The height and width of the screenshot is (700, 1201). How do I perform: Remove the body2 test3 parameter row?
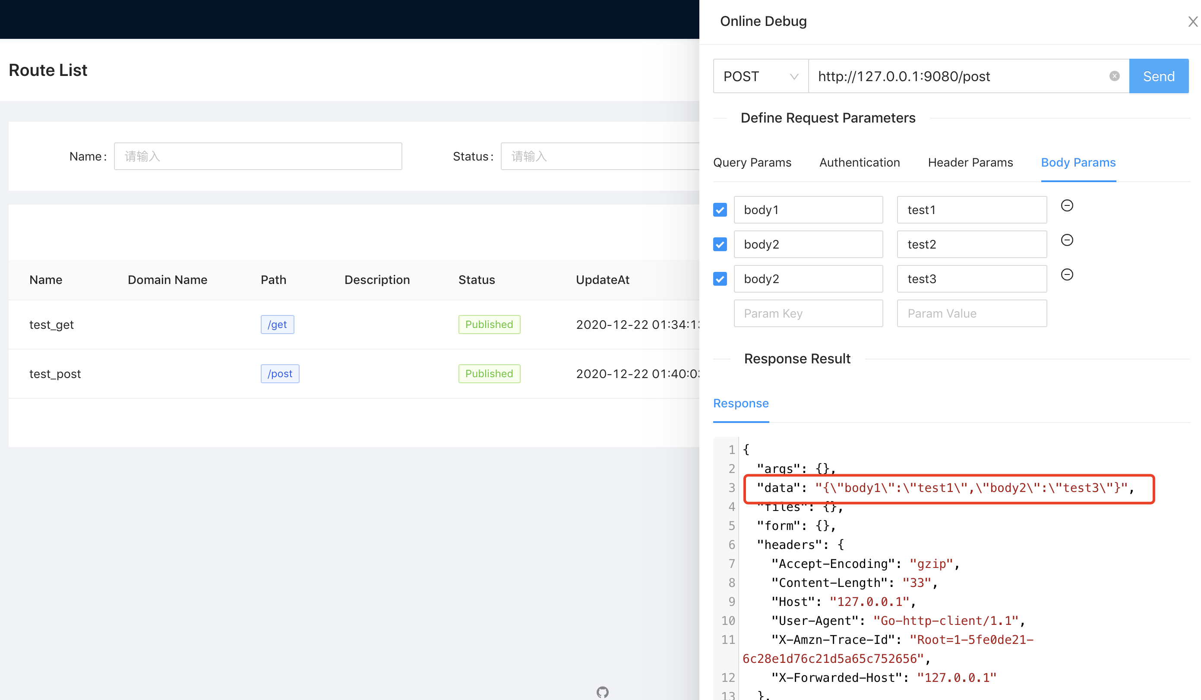pyautogui.click(x=1067, y=274)
